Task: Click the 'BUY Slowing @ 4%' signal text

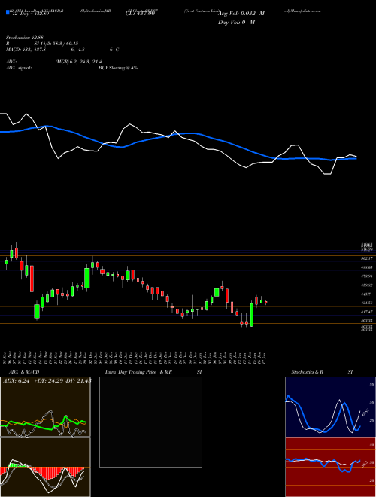Action: point(118,68)
